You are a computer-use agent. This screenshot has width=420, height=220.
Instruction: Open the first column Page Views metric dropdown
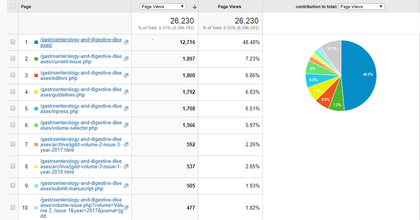tap(163, 7)
